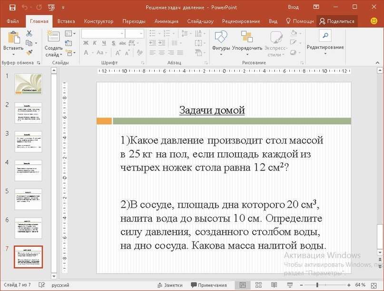
Task: Click the Arrange (Упорядочить) icon
Action: (246, 38)
